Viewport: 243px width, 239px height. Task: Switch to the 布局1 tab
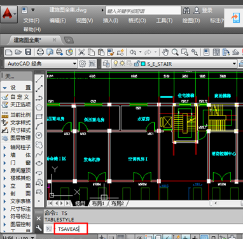pyautogui.click(x=98, y=203)
